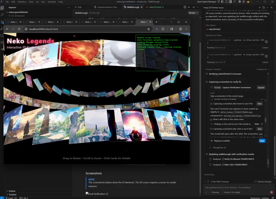This screenshot has width=276, height=199.
Task: Toggle the customize layout icon beside Open Agent Manager
Action: [219, 2]
